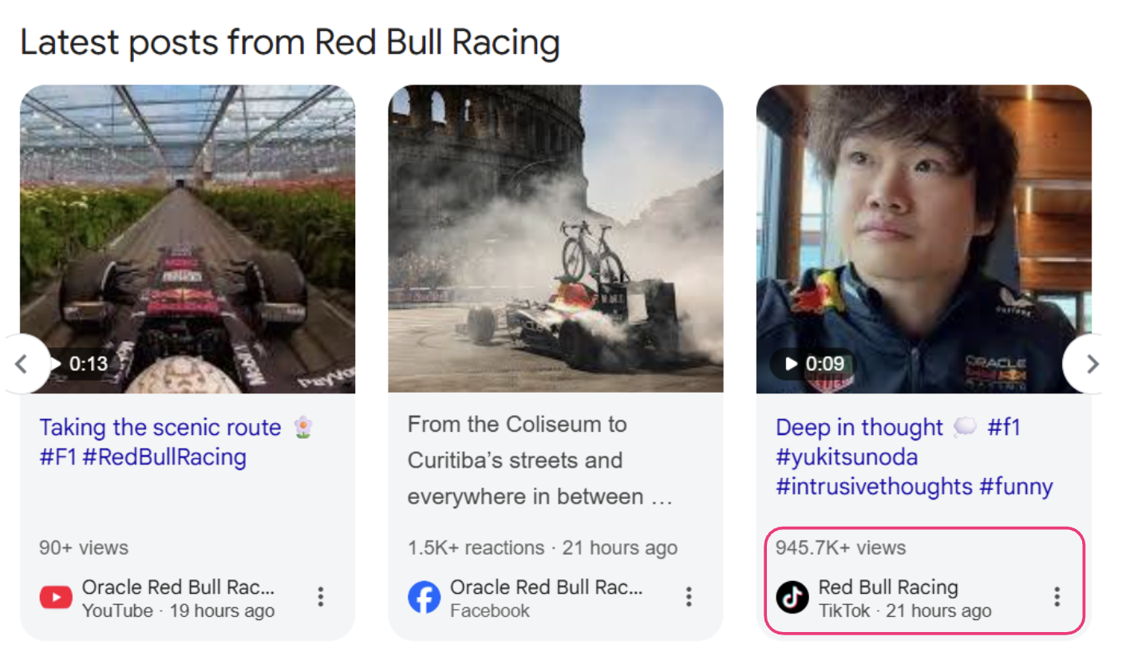Click 'Oracle Red Bull Rac...' Facebook source name
This screenshot has width=1122, height=656.
(x=546, y=588)
